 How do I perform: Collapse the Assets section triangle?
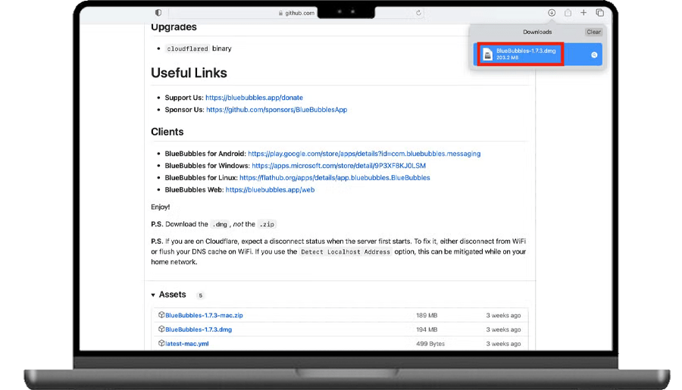coord(153,295)
